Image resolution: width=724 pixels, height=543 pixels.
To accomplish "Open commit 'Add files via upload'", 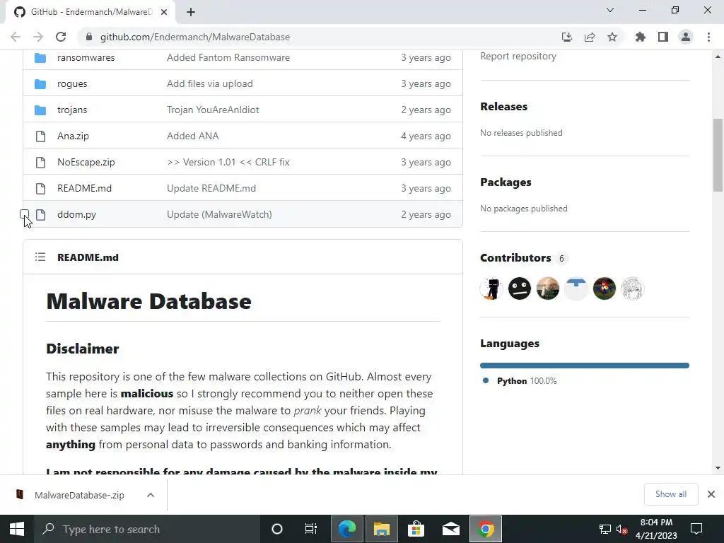I will (209, 84).
